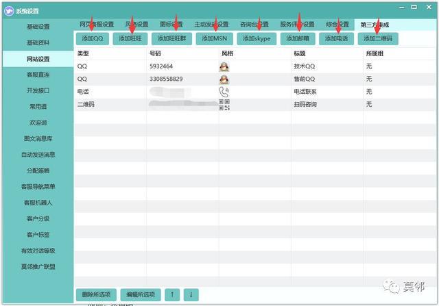Viewport: 439px width, 306px height.
Task: Select the QQ number 5932464 cell
Action: (x=182, y=66)
